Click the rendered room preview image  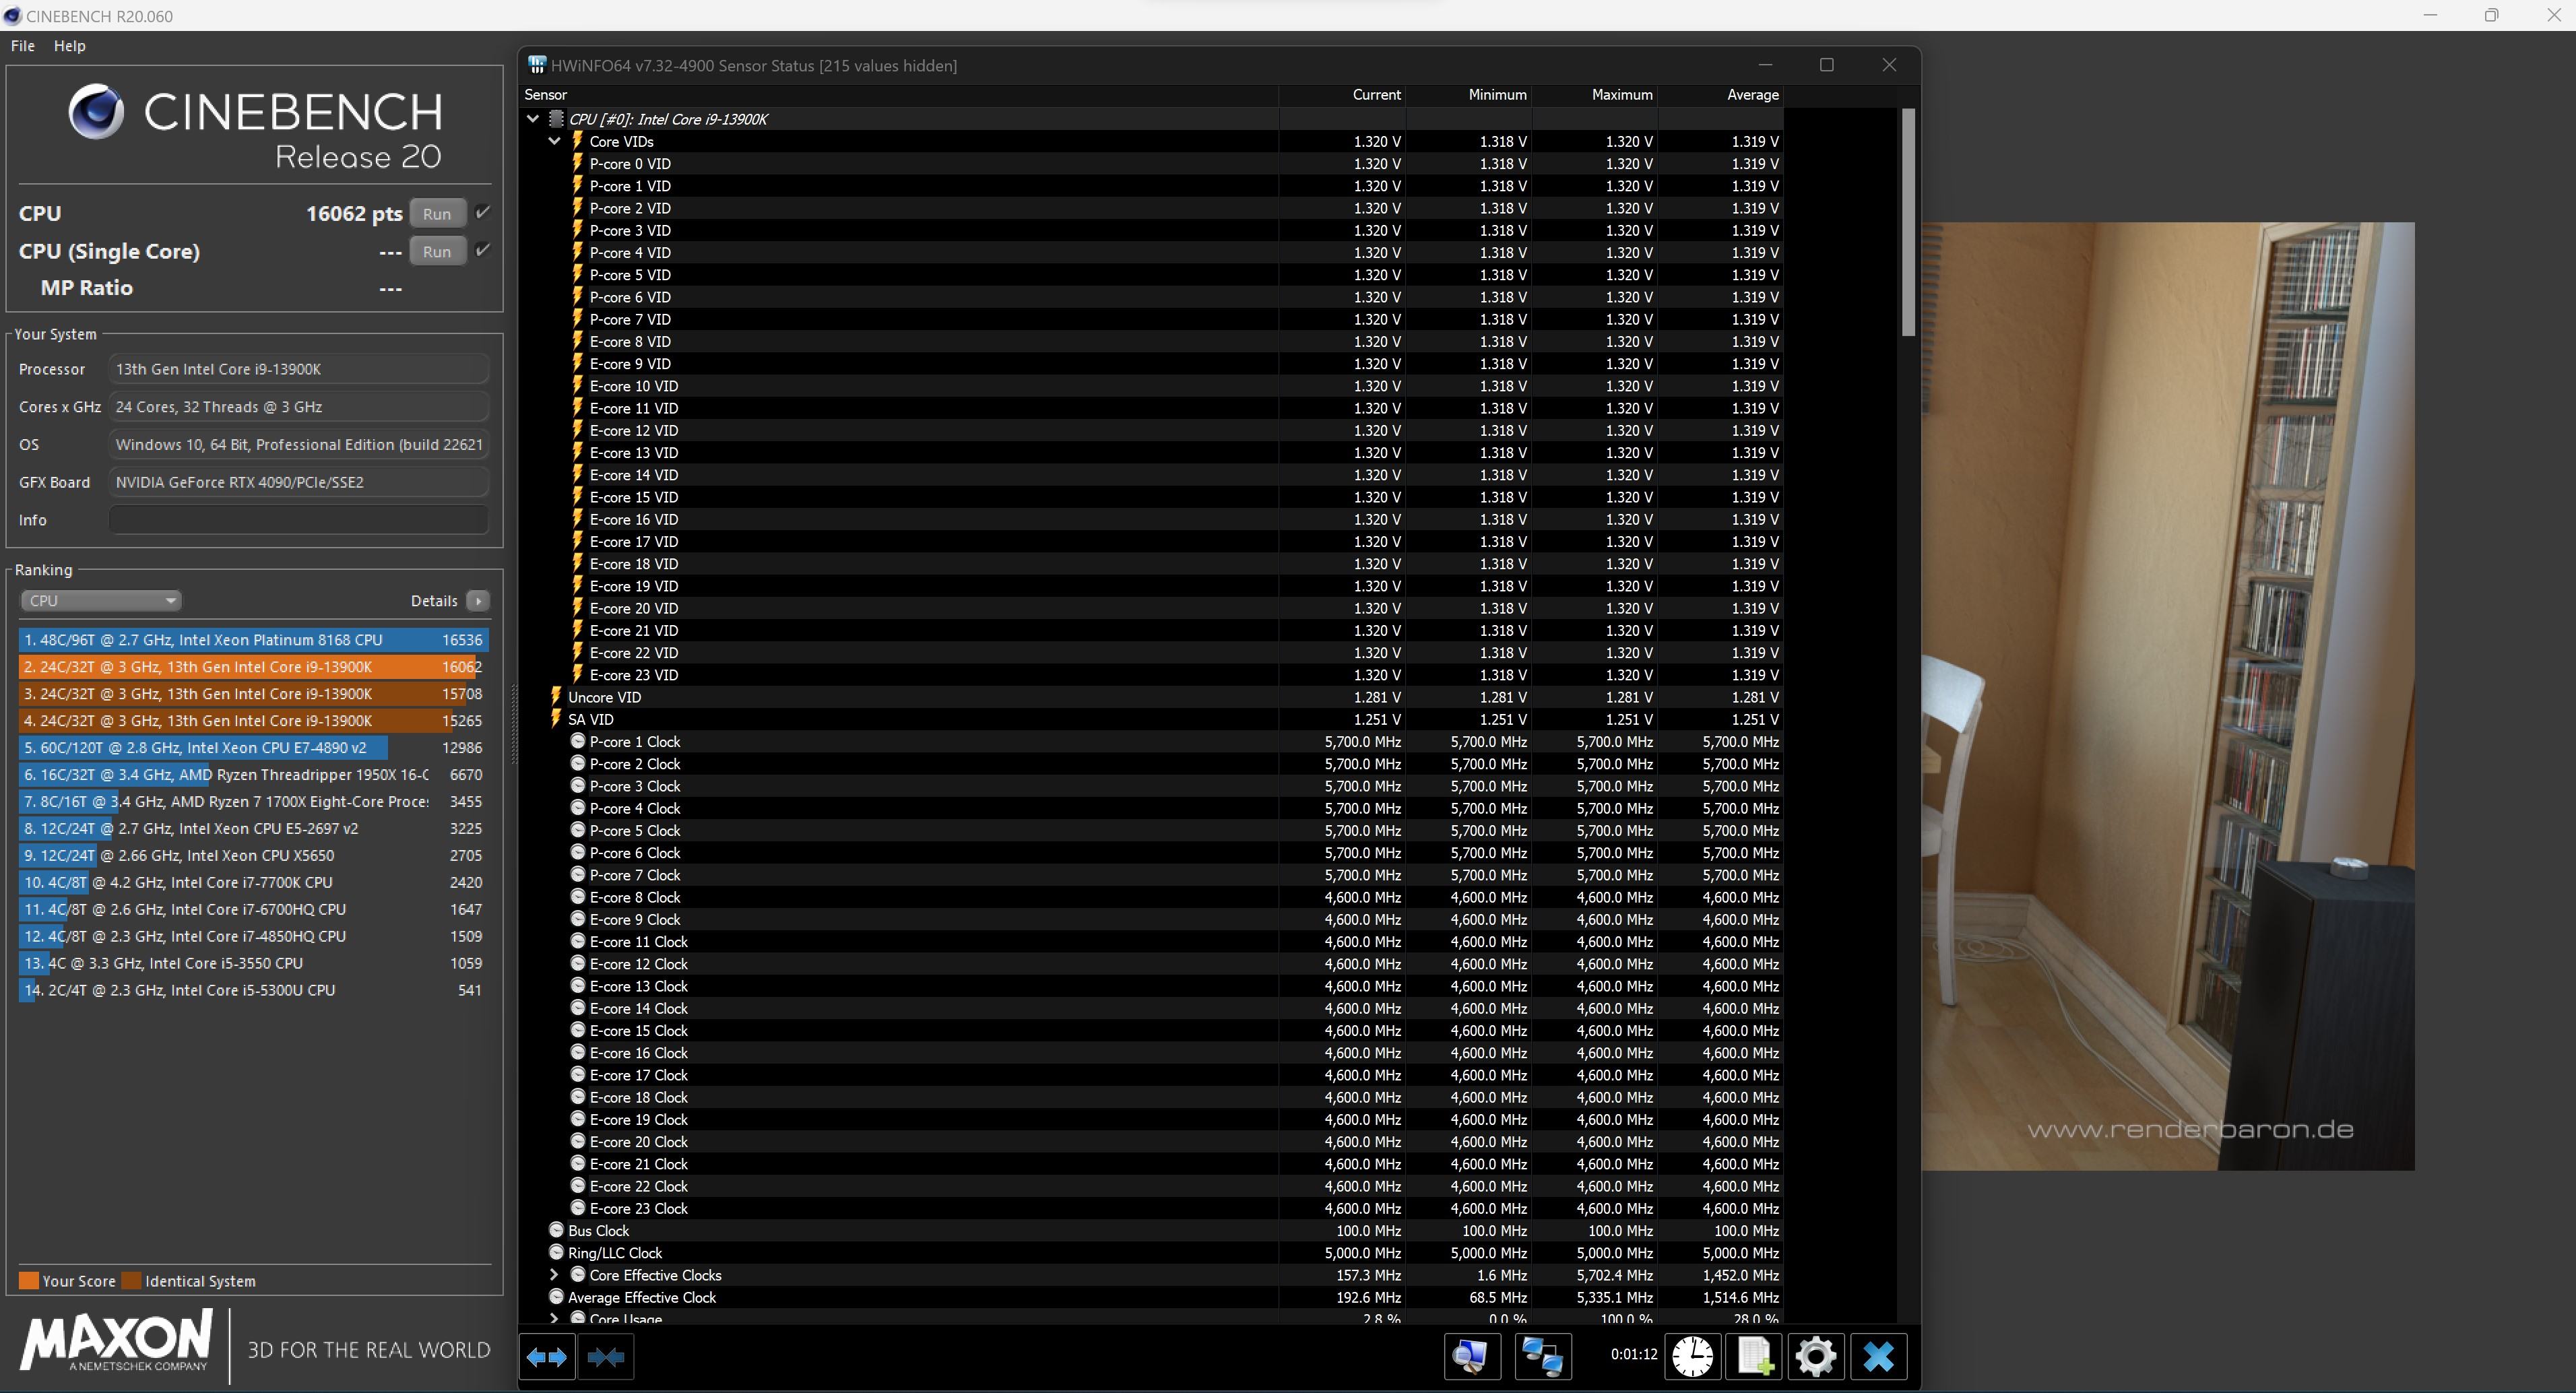[2167, 696]
